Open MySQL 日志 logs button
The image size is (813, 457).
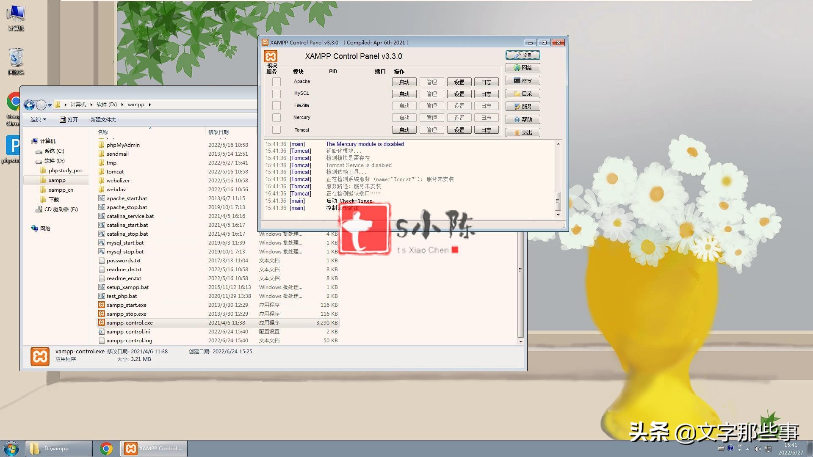point(486,94)
